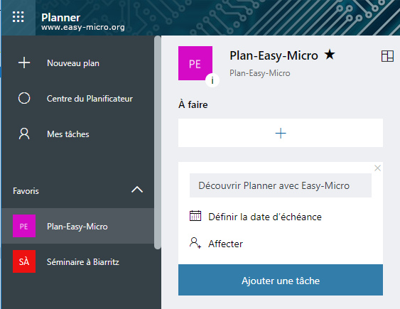The width and height of the screenshot is (400, 309).
Task: Click the Définir la date d'échéance link
Action: (x=265, y=217)
